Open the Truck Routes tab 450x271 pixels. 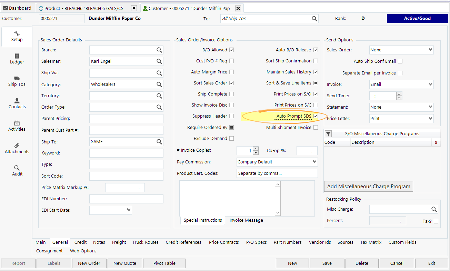[145, 242]
